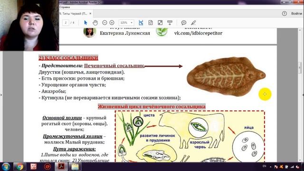
Task: Click the author portrait thumbnail in header
Action: coord(90,32)
